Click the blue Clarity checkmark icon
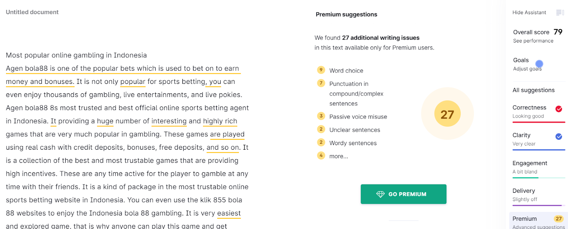The height and width of the screenshot is (229, 568). pyautogui.click(x=558, y=137)
